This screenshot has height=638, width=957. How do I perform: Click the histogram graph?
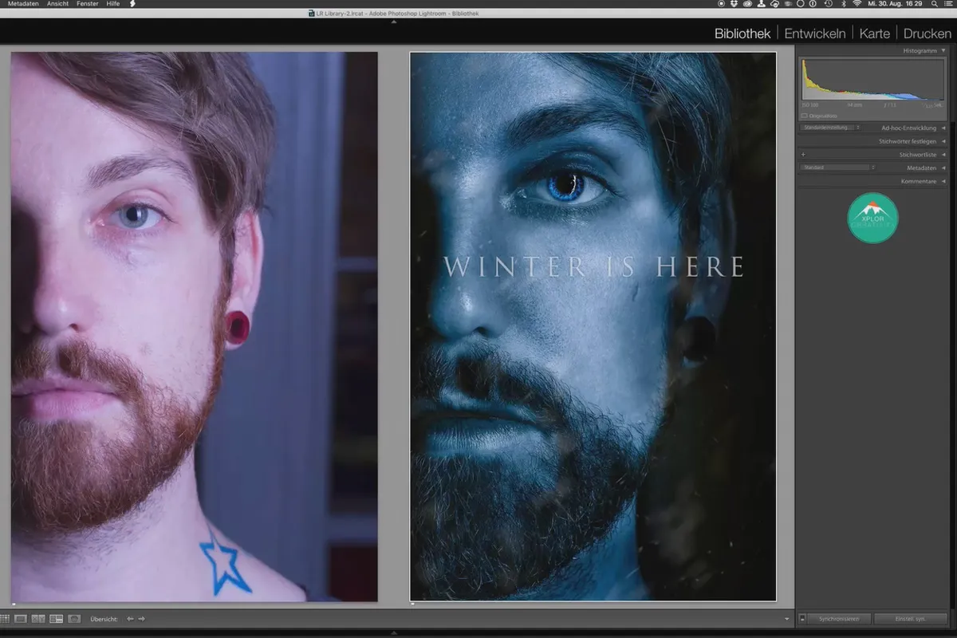(x=872, y=80)
